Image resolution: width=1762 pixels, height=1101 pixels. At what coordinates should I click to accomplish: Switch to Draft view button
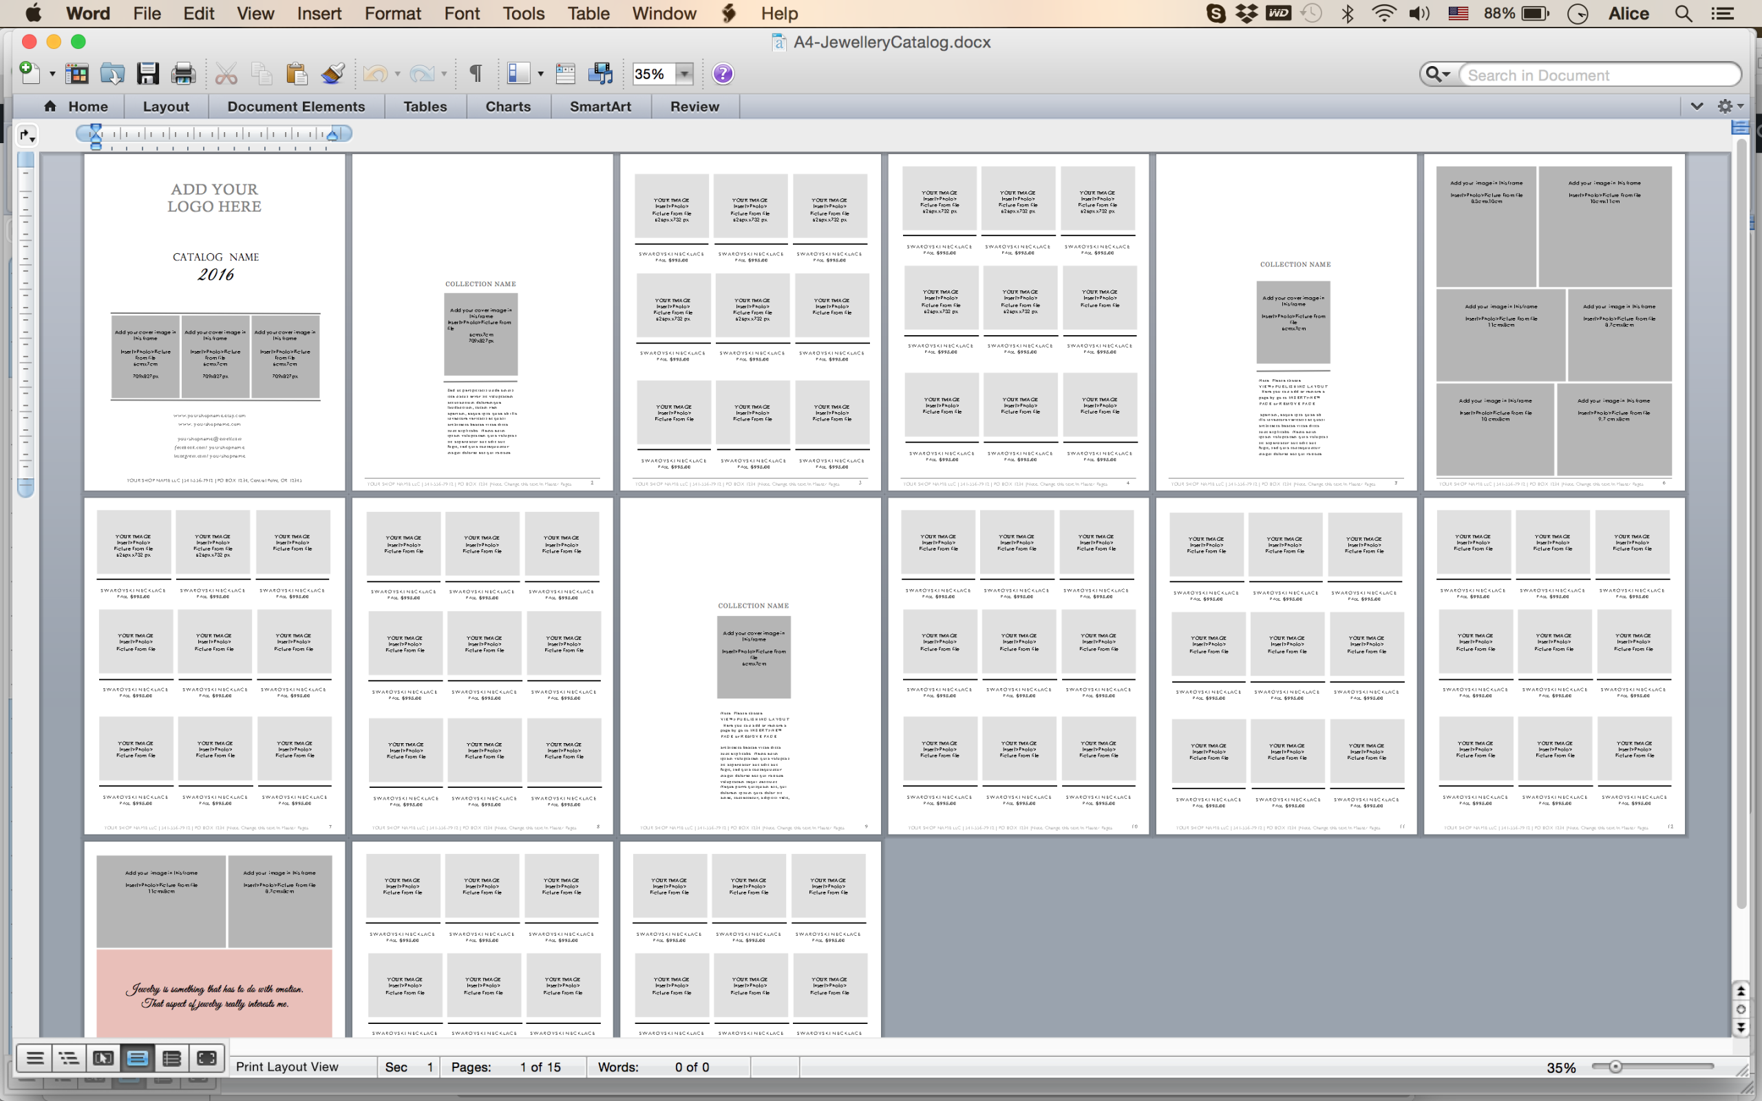(34, 1058)
